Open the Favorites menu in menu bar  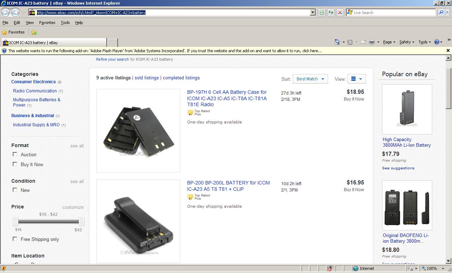47,23
